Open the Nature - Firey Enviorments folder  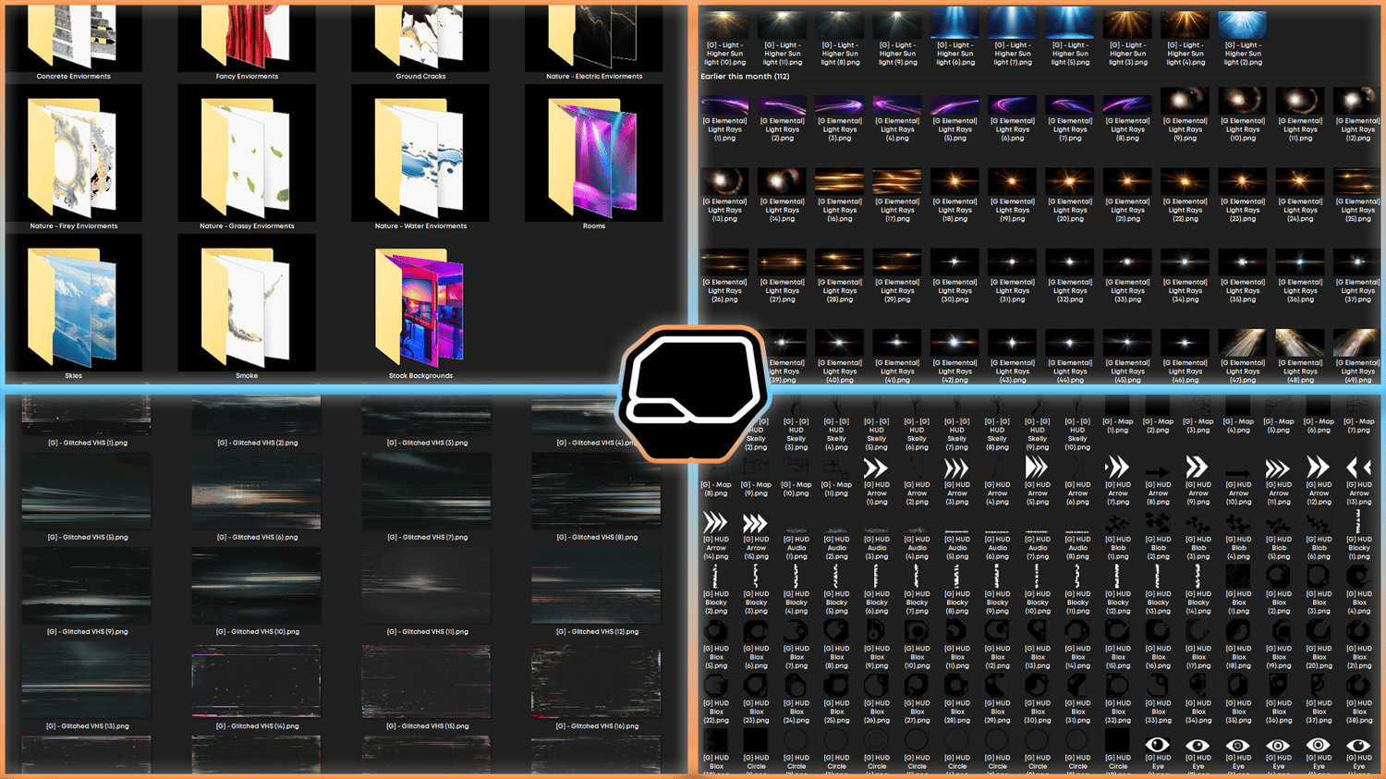click(x=74, y=155)
